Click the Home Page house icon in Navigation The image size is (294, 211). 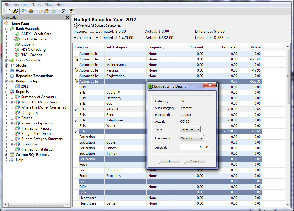click(x=6, y=23)
